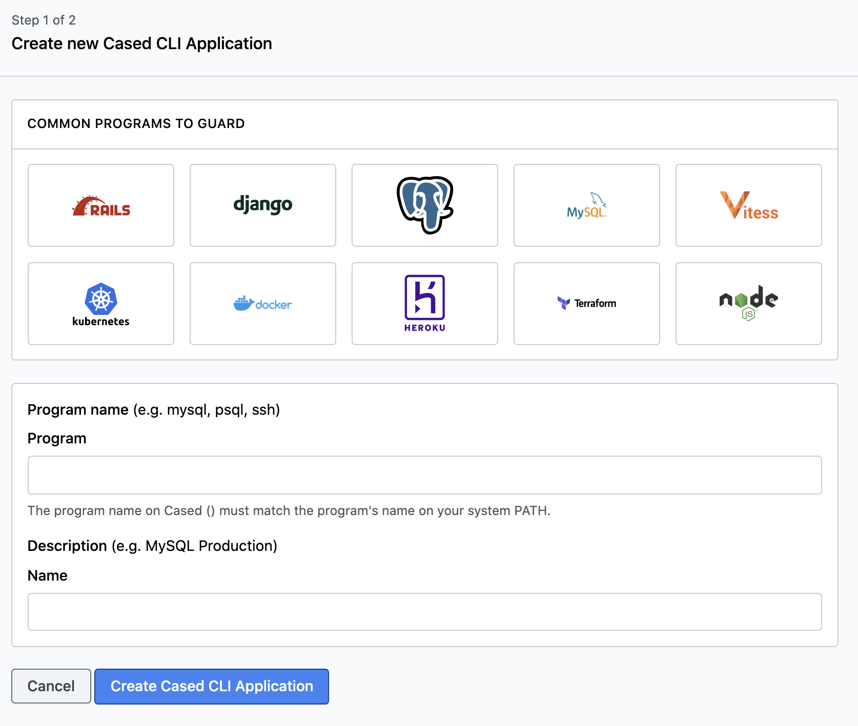Viewport: 858px width, 726px height.
Task: Focus the Program text field
Action: pos(425,475)
